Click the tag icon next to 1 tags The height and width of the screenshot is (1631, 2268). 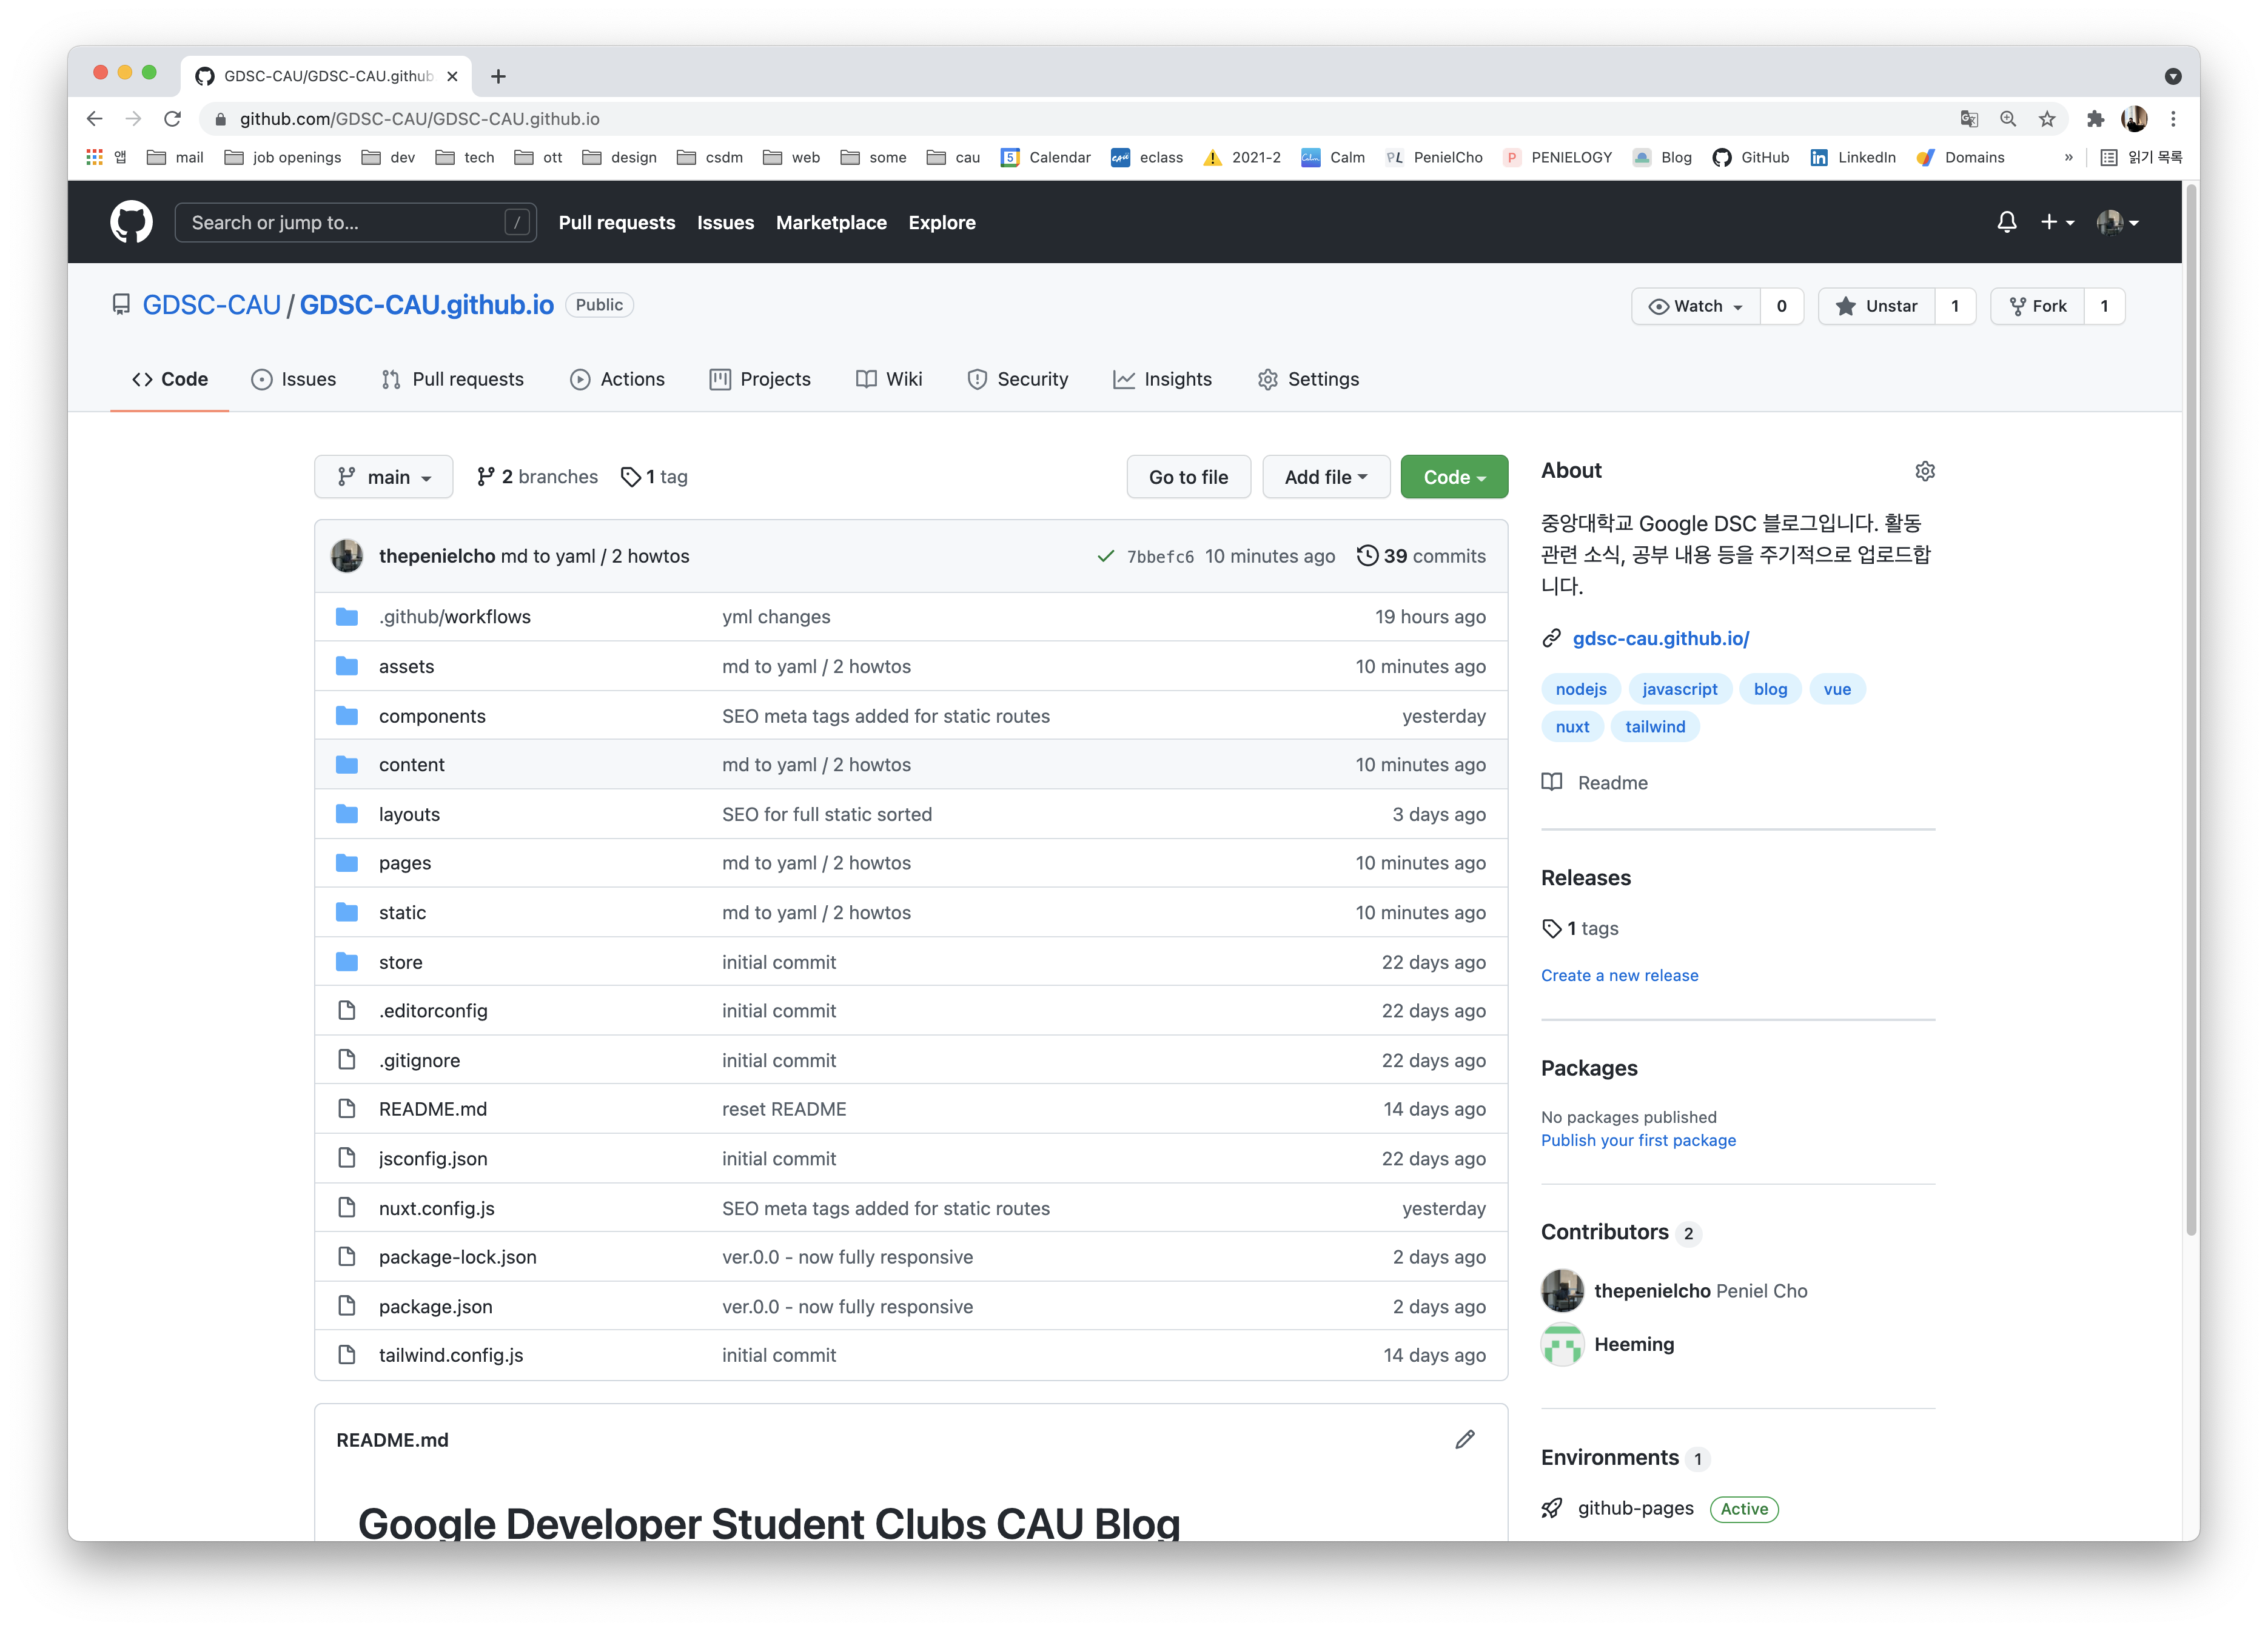pos(1551,928)
